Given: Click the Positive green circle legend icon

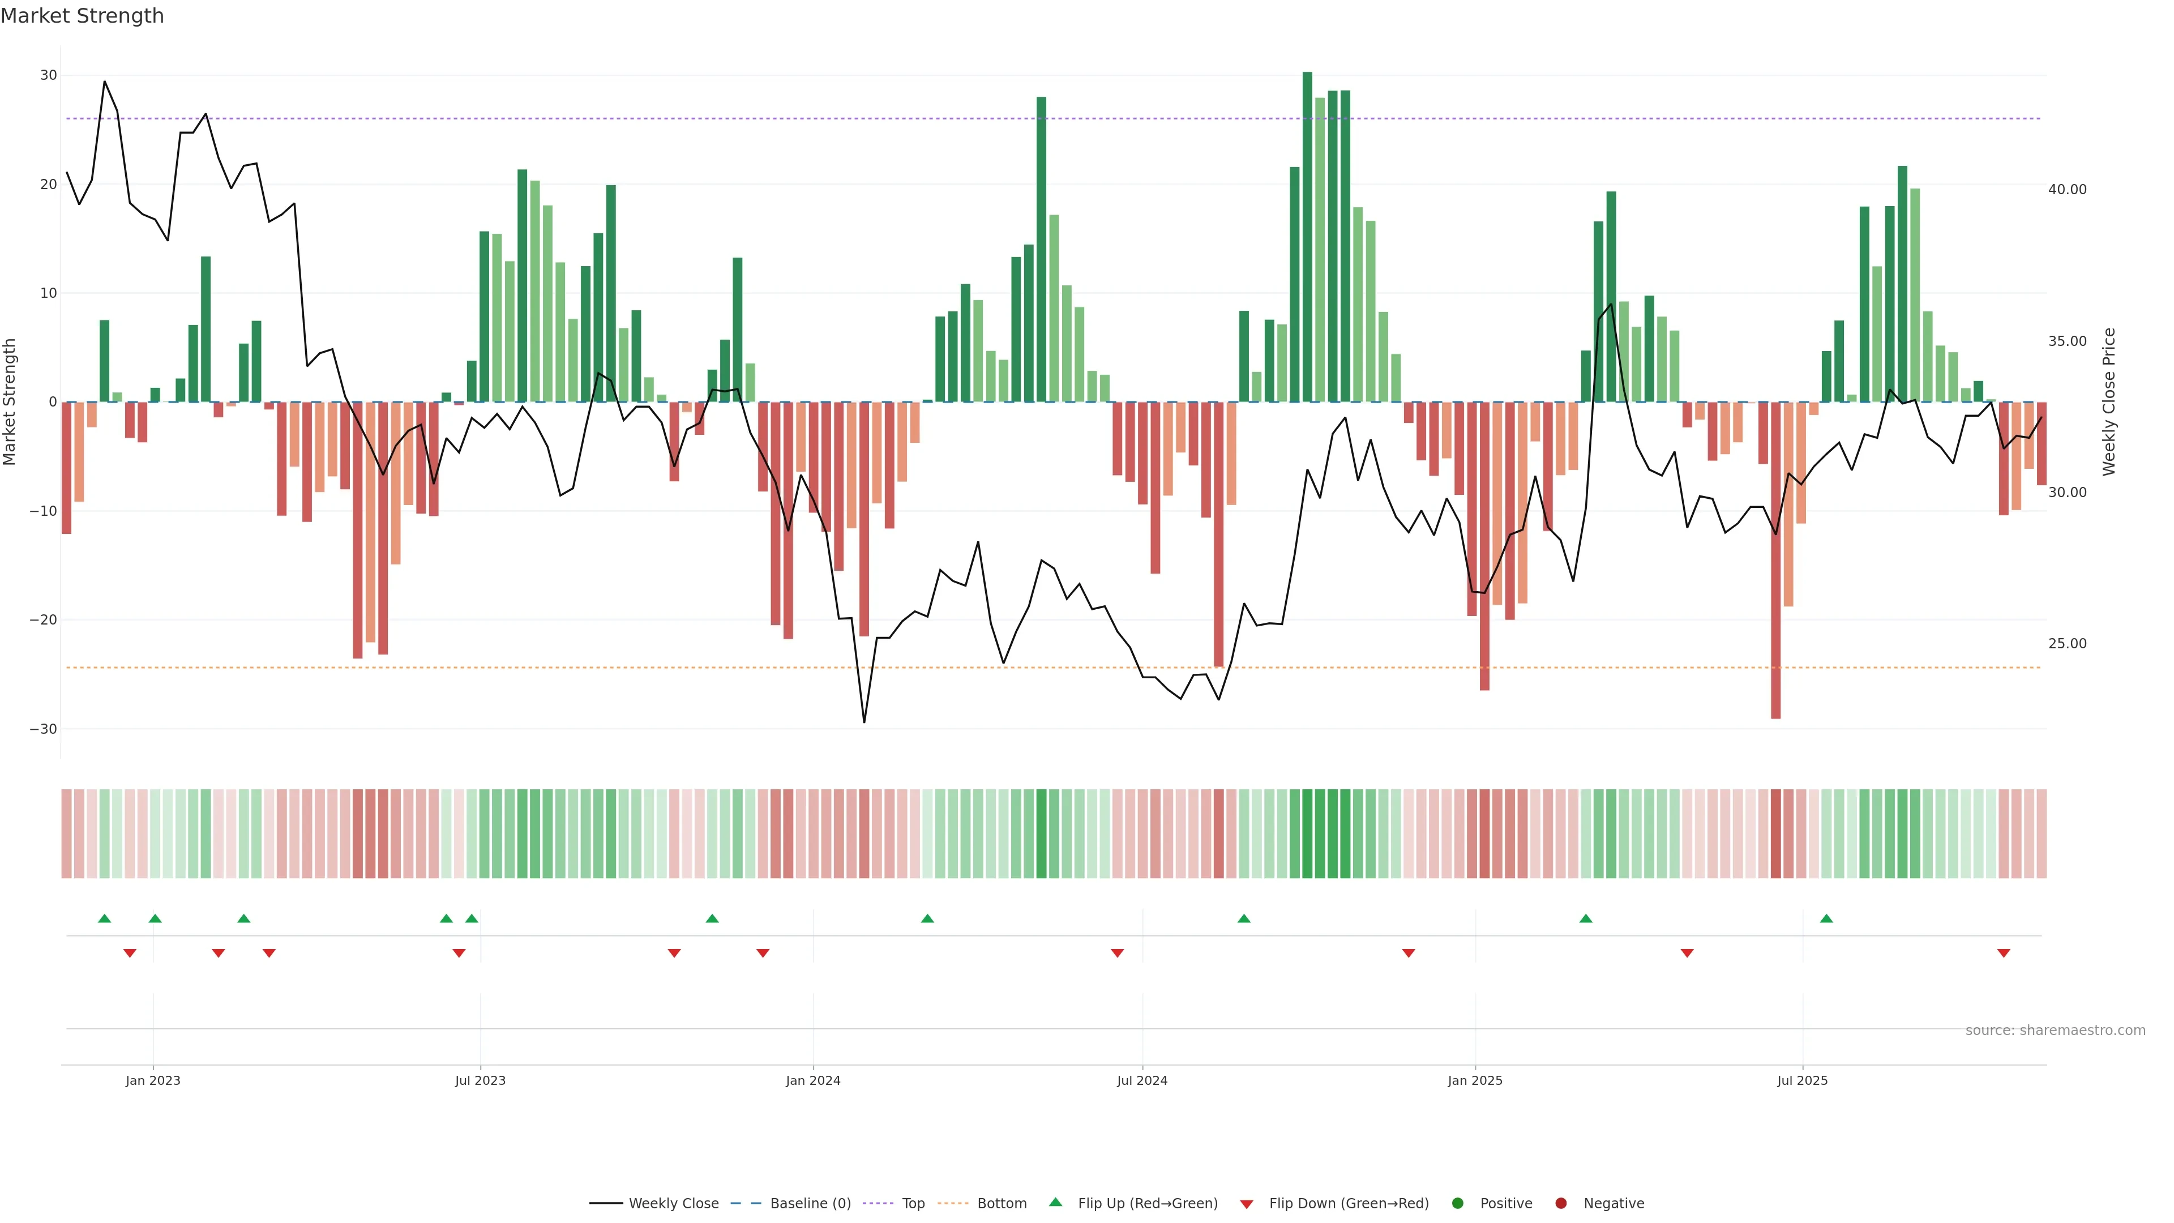Looking at the screenshot, I should click(1457, 1204).
